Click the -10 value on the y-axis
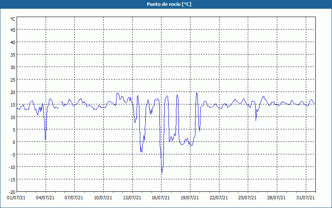The height and width of the screenshot is (208, 332). (x=12, y=167)
